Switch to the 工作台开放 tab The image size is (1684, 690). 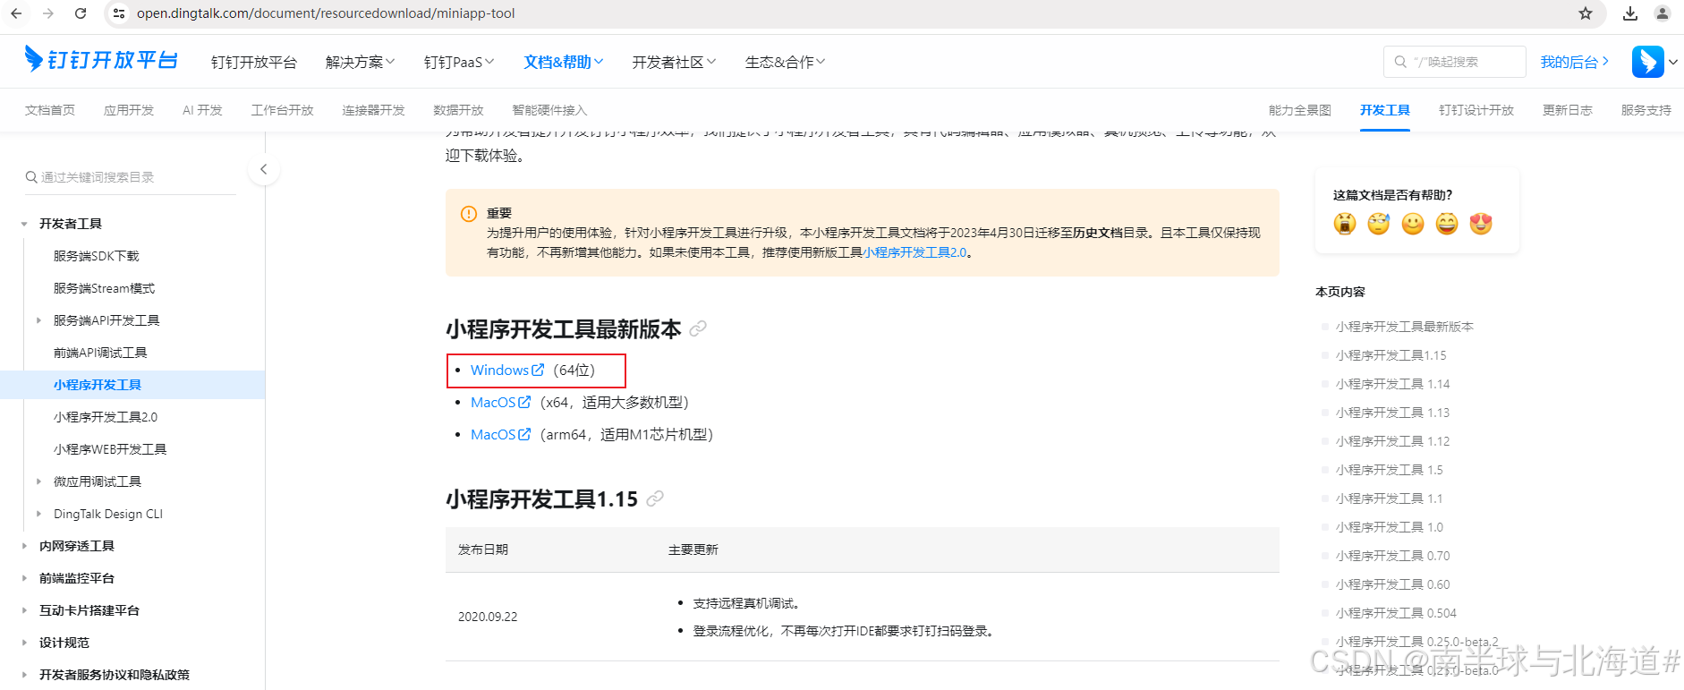coord(282,110)
